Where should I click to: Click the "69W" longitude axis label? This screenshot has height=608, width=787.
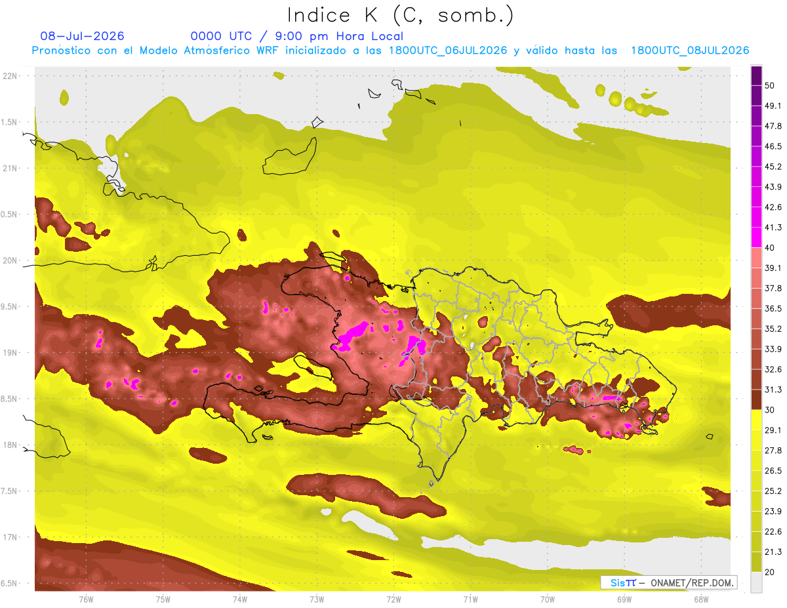[624, 599]
